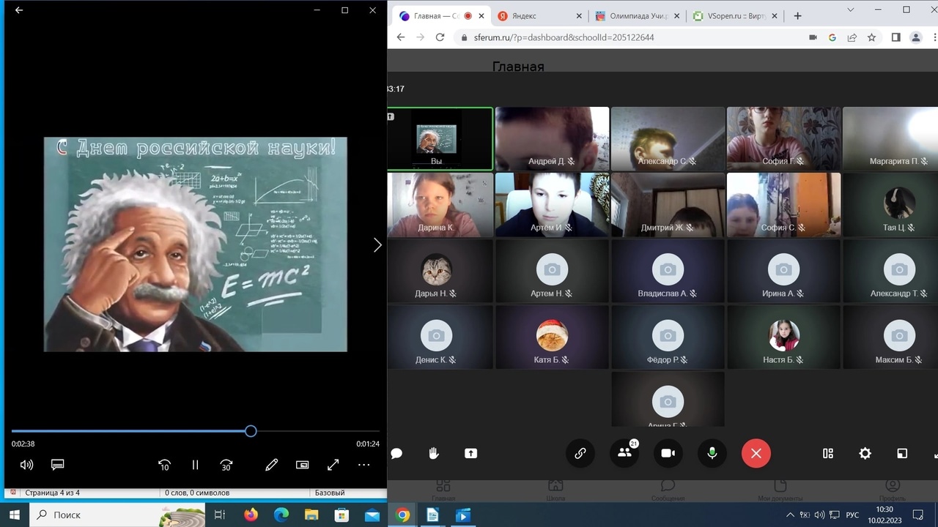
Task: Go back in the video player window
Action: 19,10
